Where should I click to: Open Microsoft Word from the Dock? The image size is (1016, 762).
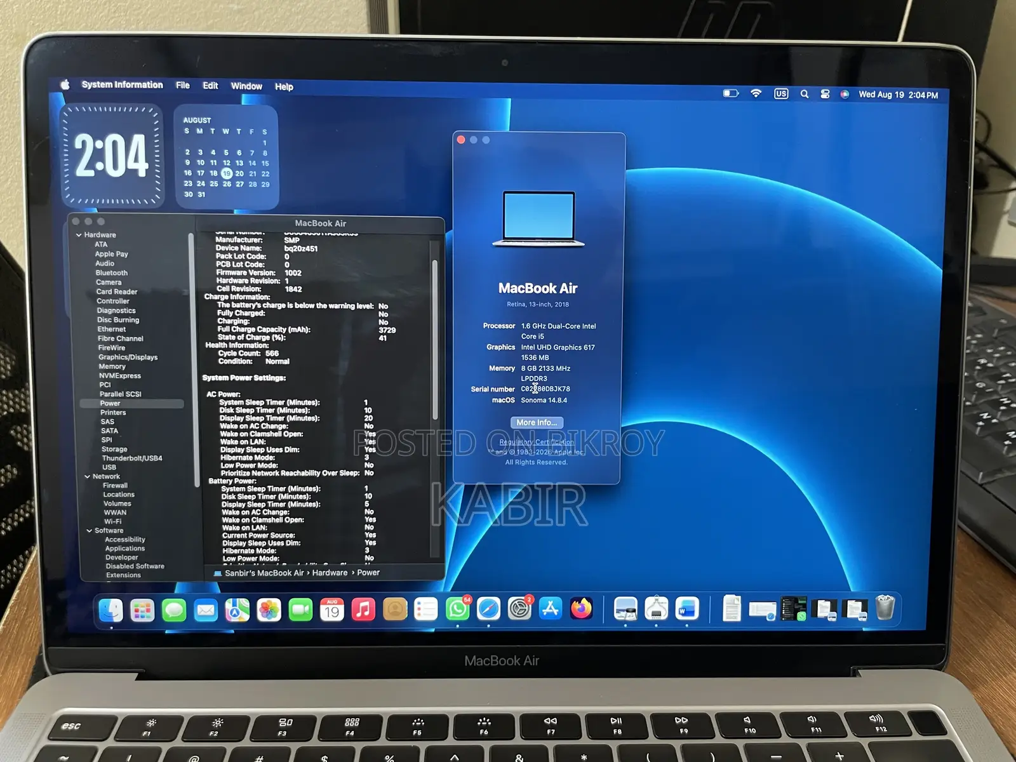[x=687, y=608]
